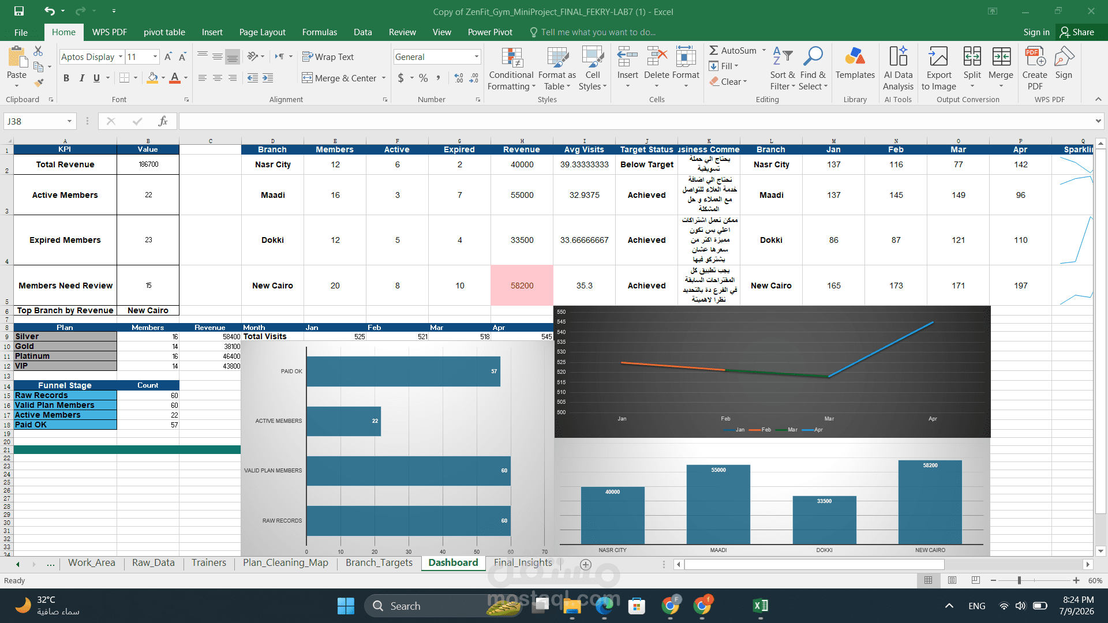The height and width of the screenshot is (623, 1108).
Task: Click the Center align icon
Action: tap(218, 78)
